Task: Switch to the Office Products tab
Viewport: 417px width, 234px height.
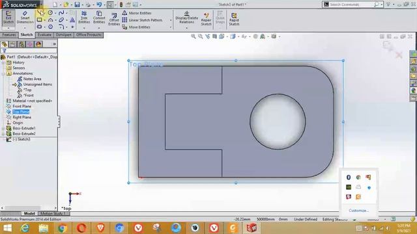Action: click(89, 34)
